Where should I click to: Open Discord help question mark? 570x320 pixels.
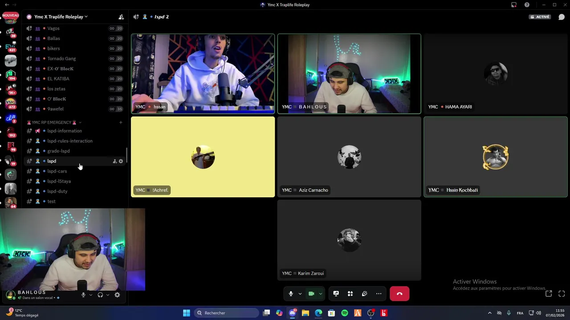coord(527,5)
